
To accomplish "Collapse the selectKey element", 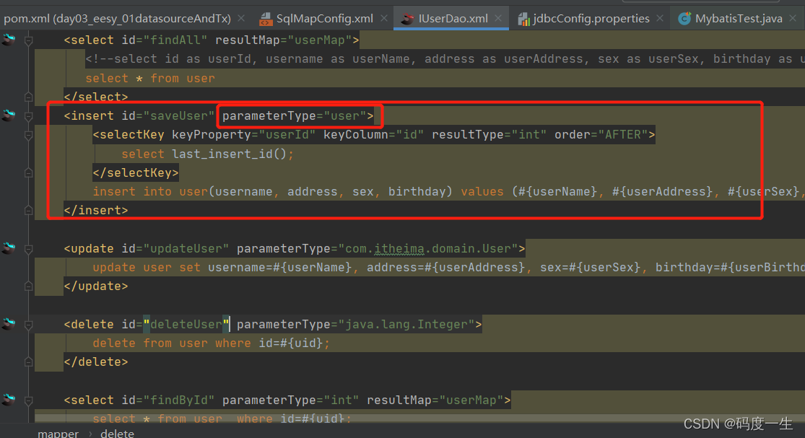I will tap(29, 135).
